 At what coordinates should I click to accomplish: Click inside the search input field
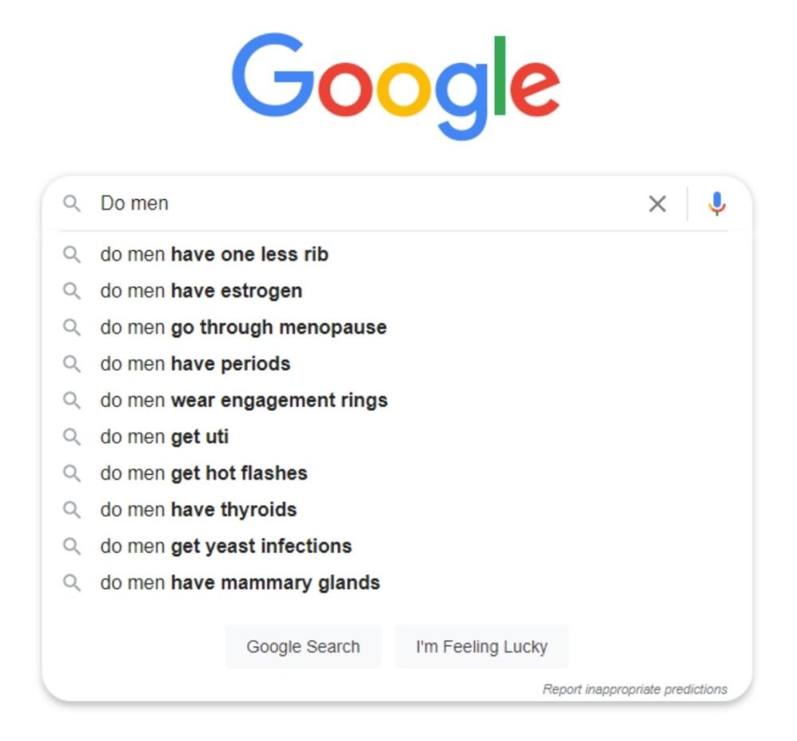coord(319,203)
